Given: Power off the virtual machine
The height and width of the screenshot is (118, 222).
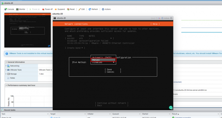Looking at the screenshot, I should [48, 9].
